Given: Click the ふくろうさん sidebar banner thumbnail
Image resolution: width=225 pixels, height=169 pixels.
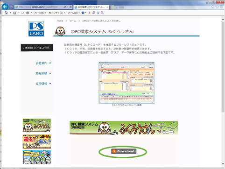Looking at the screenshot, I should pyautogui.click(x=37, y=126).
